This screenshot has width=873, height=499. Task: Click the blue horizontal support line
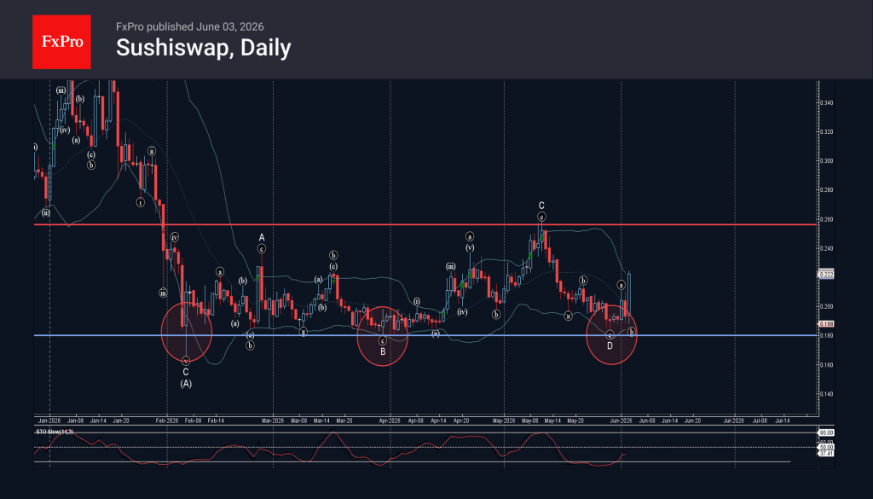(x=426, y=335)
